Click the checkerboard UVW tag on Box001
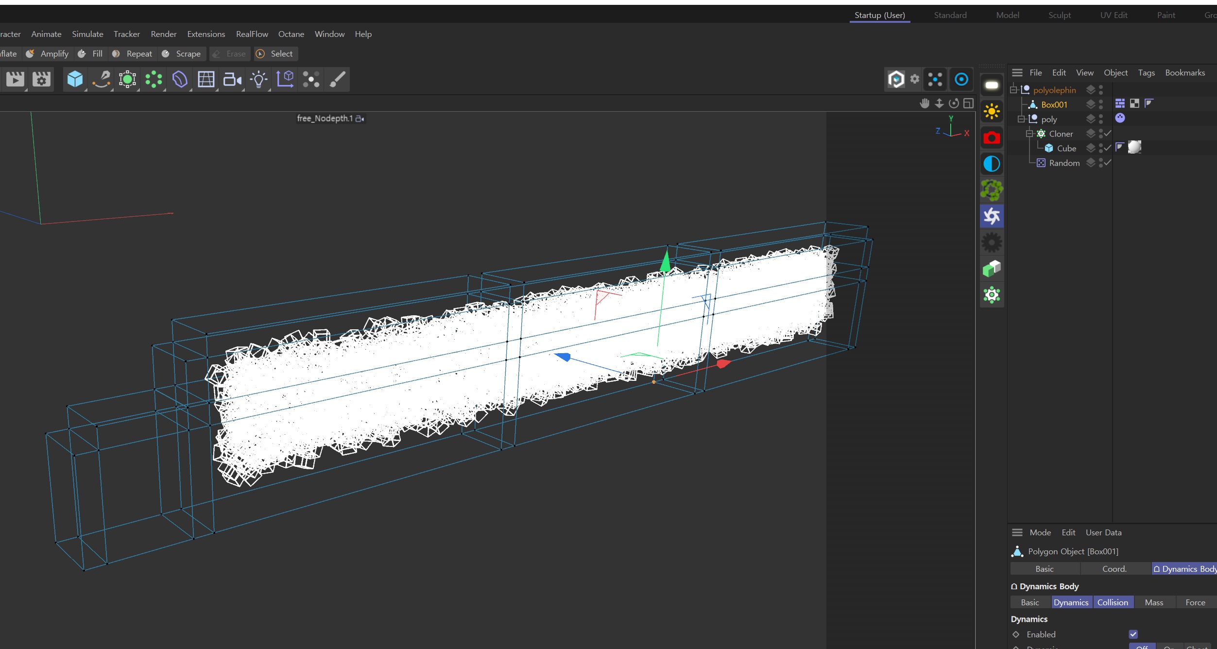This screenshot has height=649, width=1217. (x=1134, y=103)
